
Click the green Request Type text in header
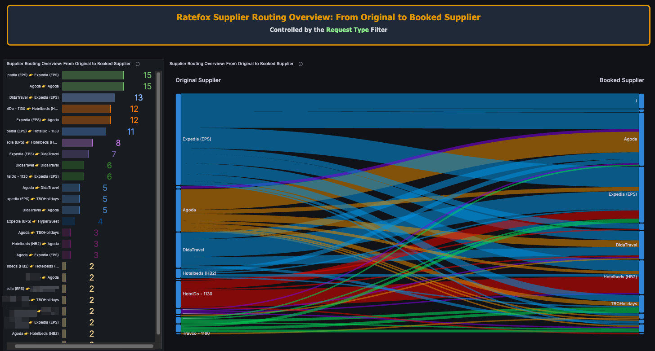(x=347, y=30)
